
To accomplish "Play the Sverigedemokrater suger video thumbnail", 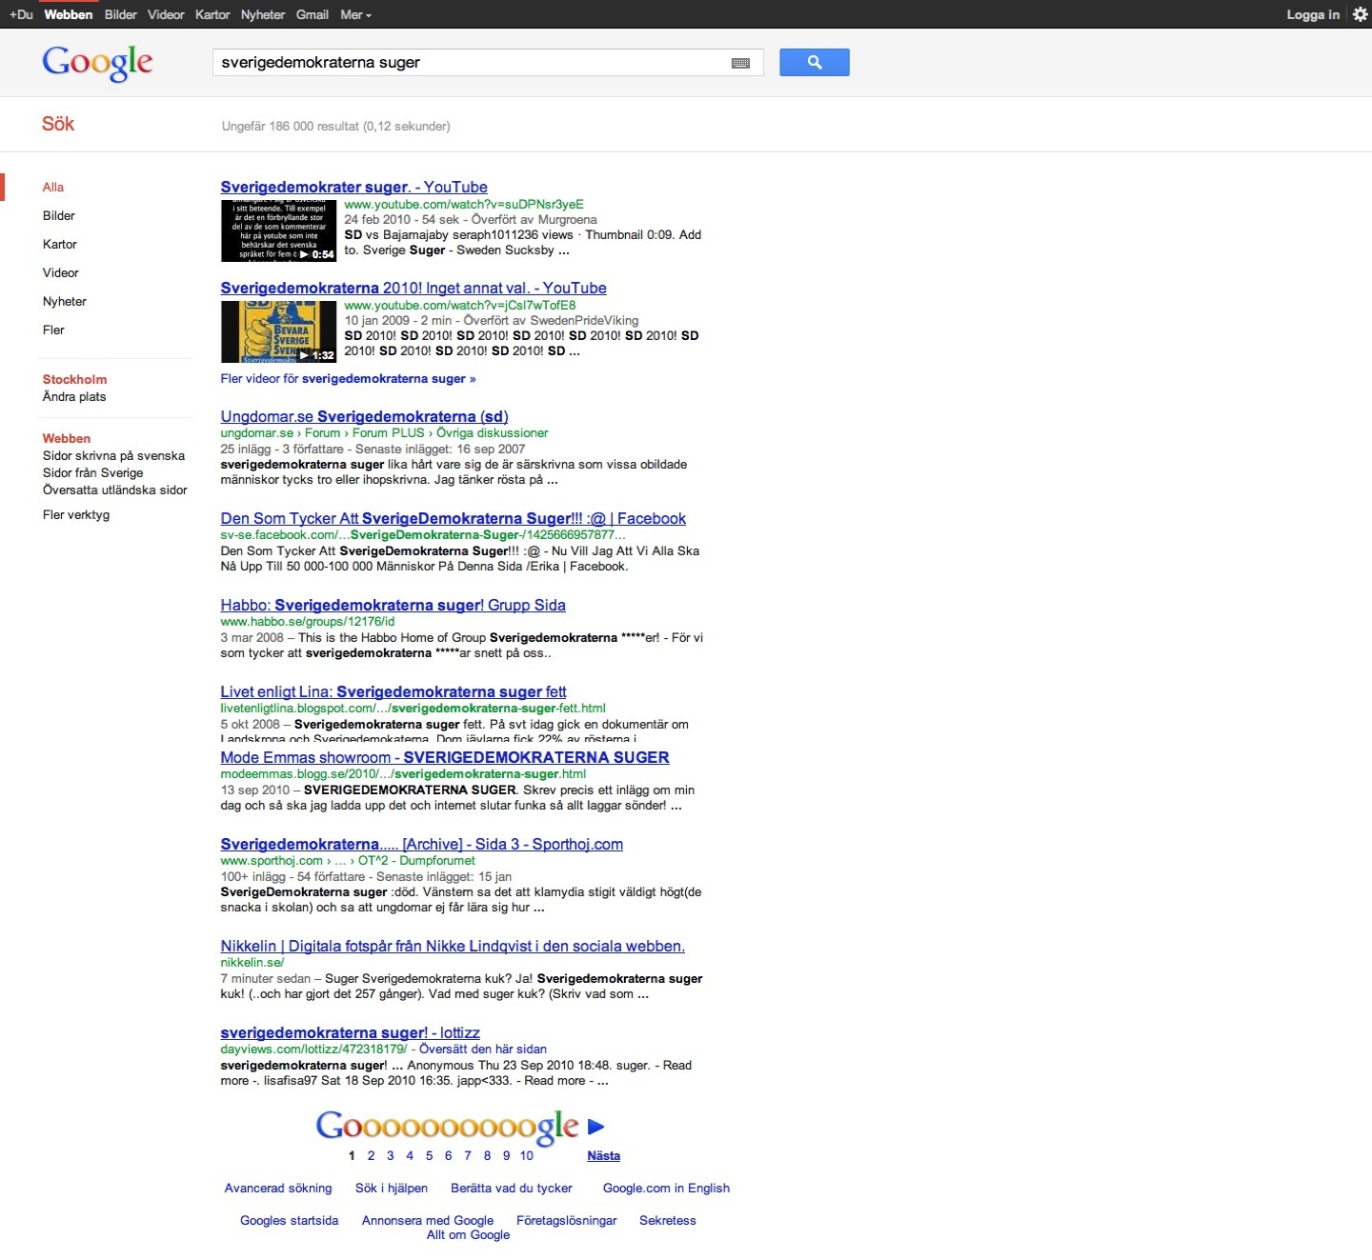I will 278,230.
